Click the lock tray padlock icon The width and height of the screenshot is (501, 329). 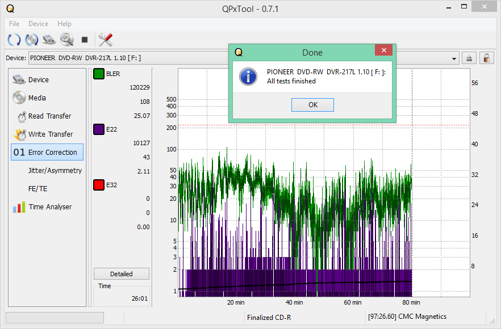coord(486,58)
